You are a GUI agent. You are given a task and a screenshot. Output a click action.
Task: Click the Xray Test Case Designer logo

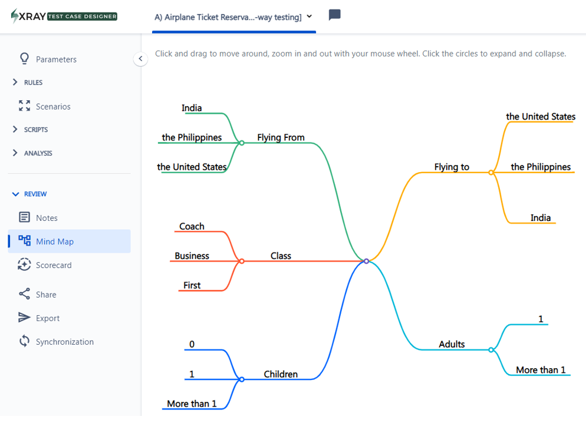(64, 16)
